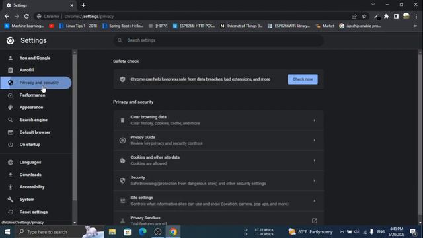Select Privacy and security in sidebar
The image size is (423, 238).
click(36, 83)
